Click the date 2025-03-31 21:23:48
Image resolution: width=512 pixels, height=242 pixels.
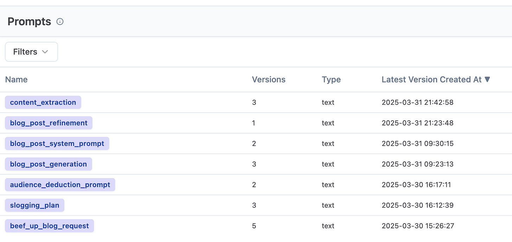pos(417,123)
